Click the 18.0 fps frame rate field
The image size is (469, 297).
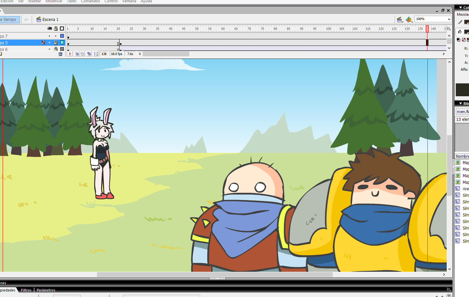click(x=117, y=54)
